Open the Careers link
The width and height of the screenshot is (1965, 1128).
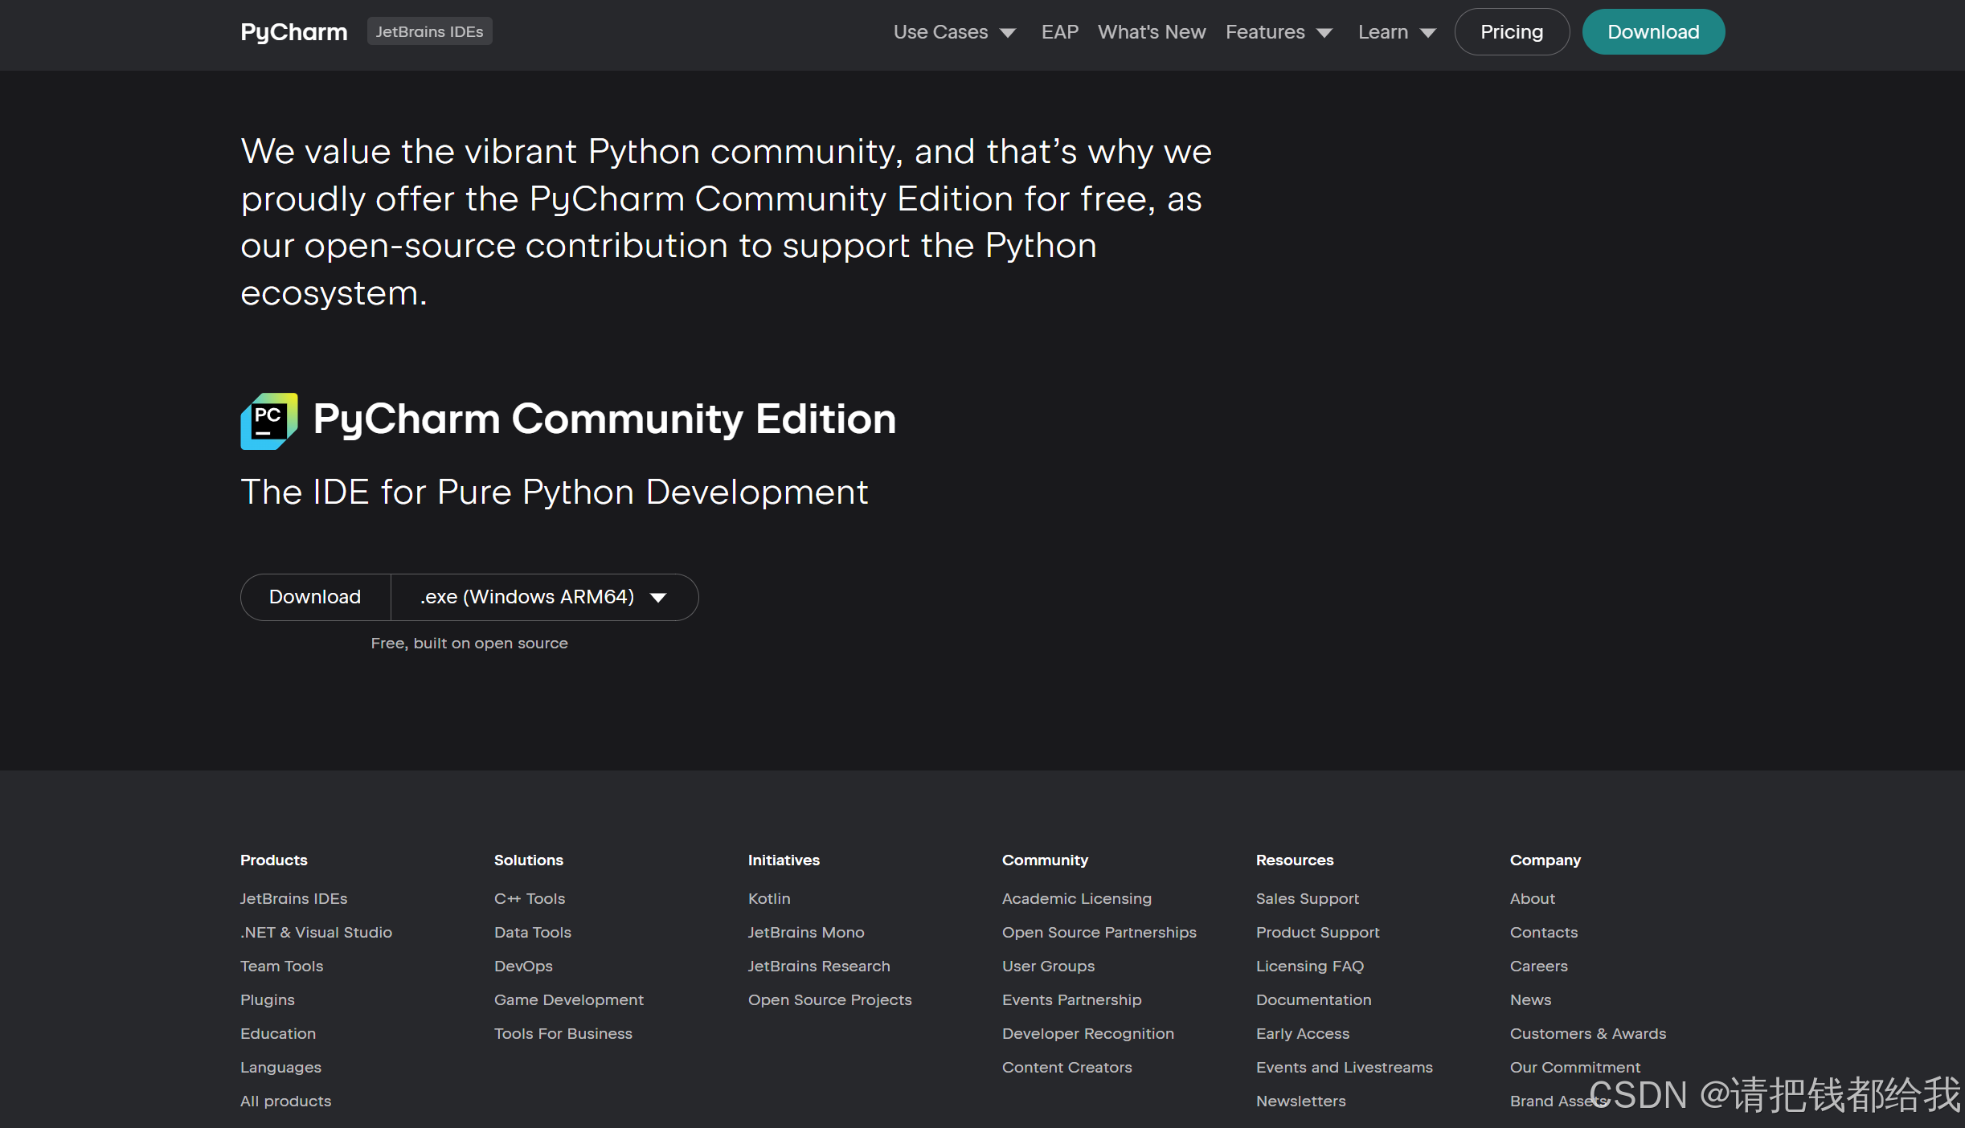1538,966
